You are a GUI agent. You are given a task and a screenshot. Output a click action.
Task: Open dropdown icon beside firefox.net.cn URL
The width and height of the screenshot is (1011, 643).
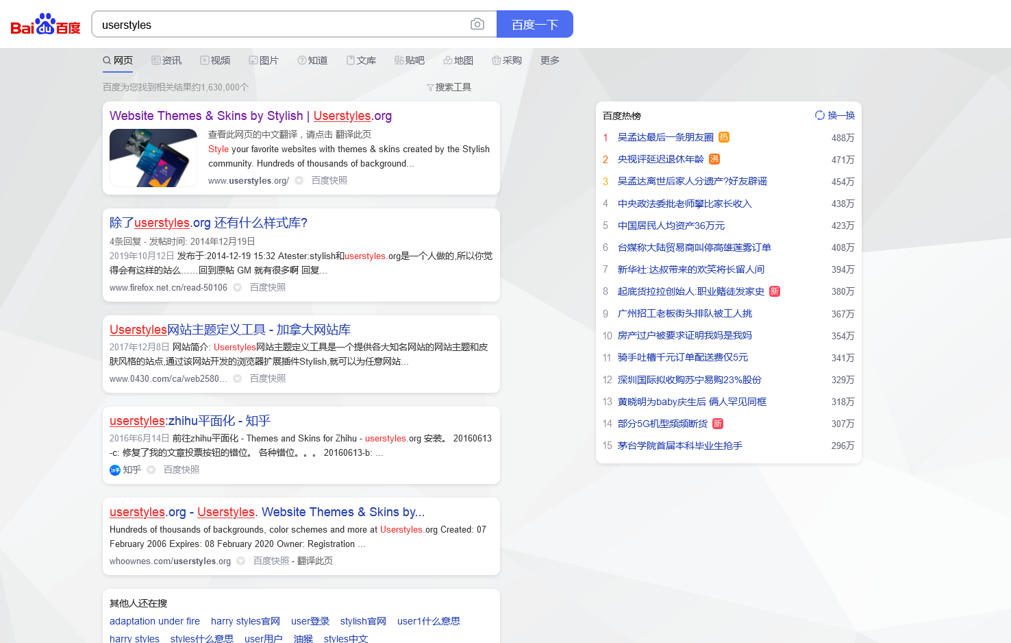[x=238, y=288]
